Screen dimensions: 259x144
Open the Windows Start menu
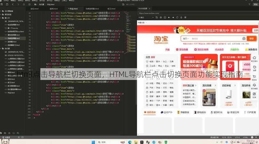[93, 142]
